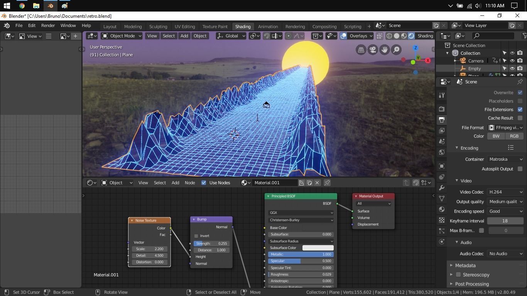Enable Invert on the Bump node
Viewport: 527px width, 296px height.
196,236
